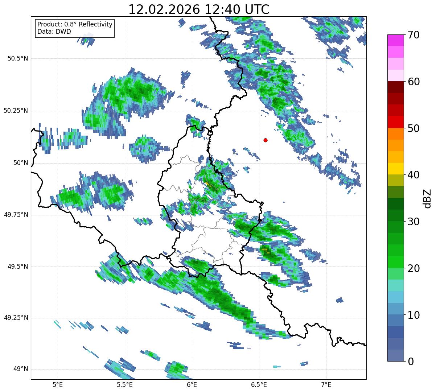Click the colorbar tick label 0
The image size is (436, 392).
(411, 361)
